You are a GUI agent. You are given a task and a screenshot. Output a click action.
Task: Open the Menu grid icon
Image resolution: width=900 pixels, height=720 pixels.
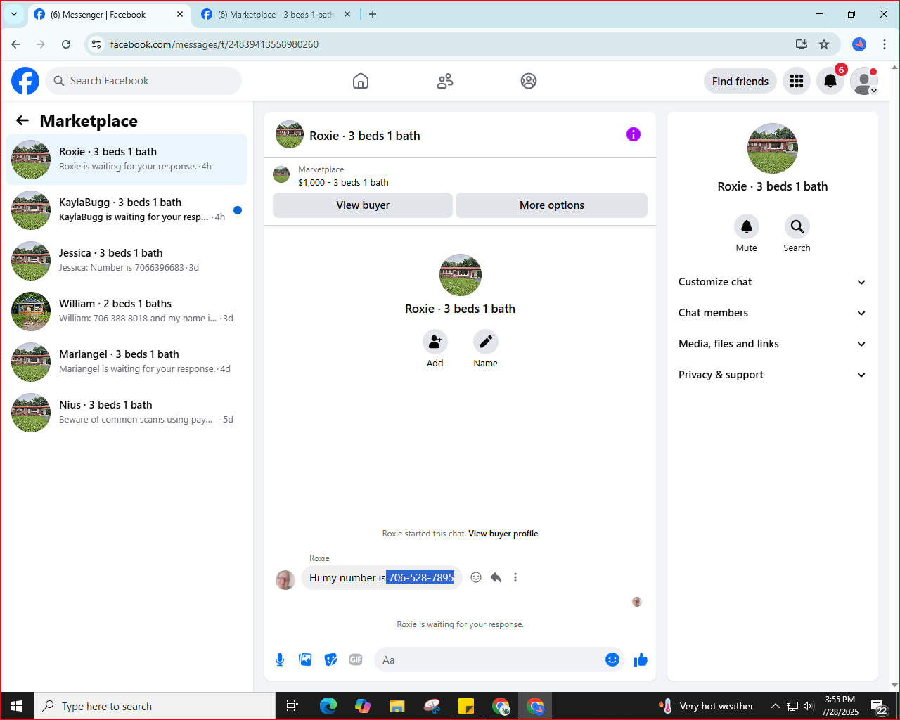point(797,81)
